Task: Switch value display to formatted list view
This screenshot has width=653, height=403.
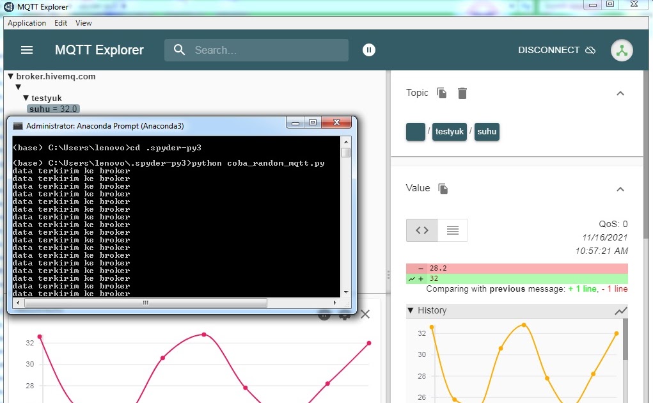Action: coord(452,230)
